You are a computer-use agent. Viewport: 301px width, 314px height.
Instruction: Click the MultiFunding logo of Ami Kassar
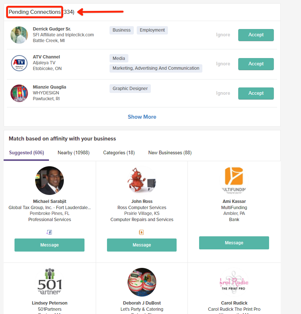[234, 180]
